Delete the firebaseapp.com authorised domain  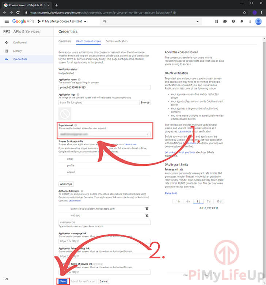coord(147,209)
